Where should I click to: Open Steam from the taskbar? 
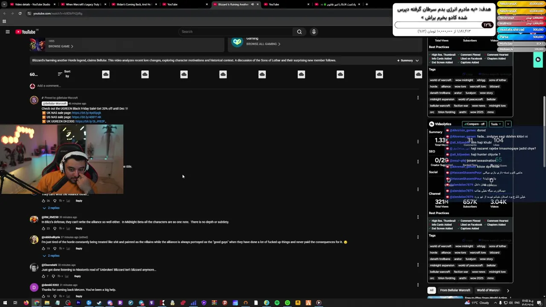tap(99, 303)
